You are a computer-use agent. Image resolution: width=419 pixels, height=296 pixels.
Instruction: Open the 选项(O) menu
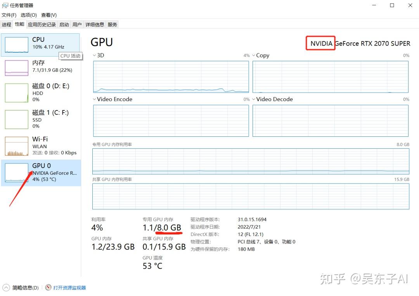pyautogui.click(x=29, y=15)
